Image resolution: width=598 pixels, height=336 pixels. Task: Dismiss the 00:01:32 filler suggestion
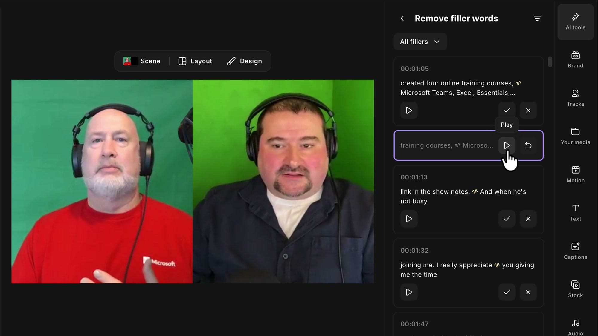(x=528, y=292)
